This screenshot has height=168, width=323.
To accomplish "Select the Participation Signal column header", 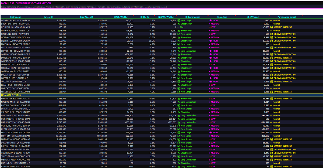I will (286, 17).
